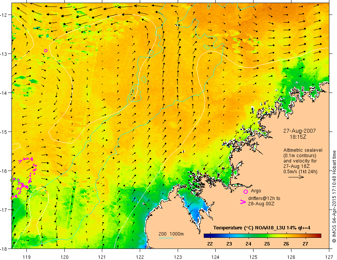Click the latitude axis label -15

[4, 132]
